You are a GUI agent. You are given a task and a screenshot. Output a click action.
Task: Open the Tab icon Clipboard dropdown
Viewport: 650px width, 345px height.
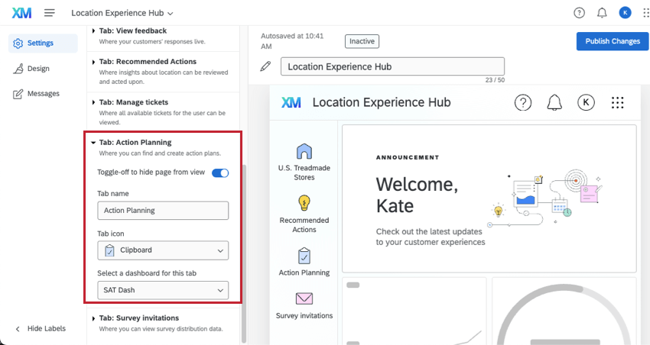163,250
